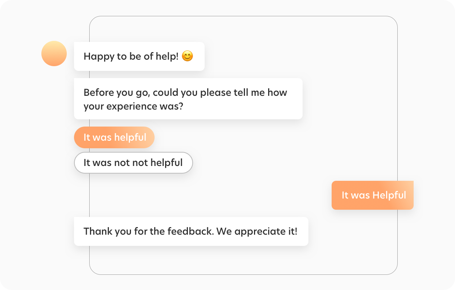The image size is (455, 290).
Task: Click the user's 'It was Helpful' message bubble
Action: tap(373, 195)
